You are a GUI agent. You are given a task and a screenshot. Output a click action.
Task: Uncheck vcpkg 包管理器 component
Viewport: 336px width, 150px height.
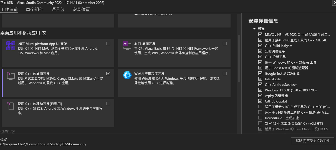[x=260, y=96]
